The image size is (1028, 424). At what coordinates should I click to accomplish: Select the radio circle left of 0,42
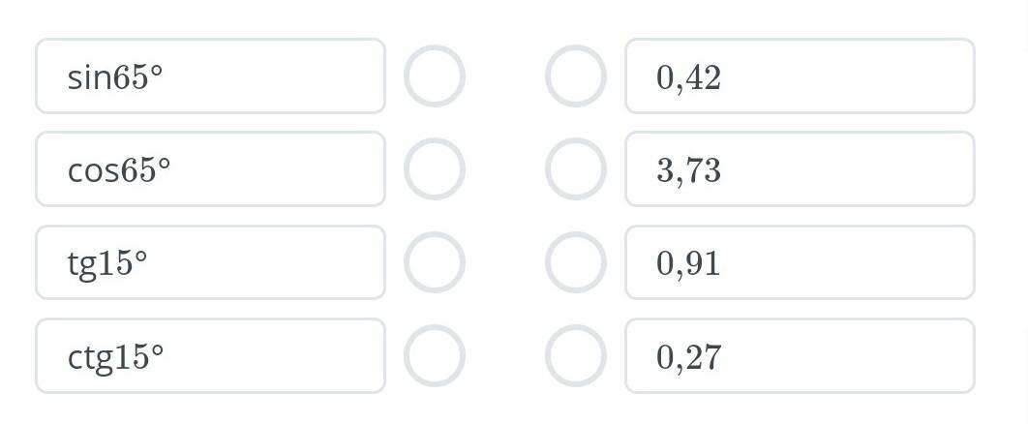coord(576,76)
